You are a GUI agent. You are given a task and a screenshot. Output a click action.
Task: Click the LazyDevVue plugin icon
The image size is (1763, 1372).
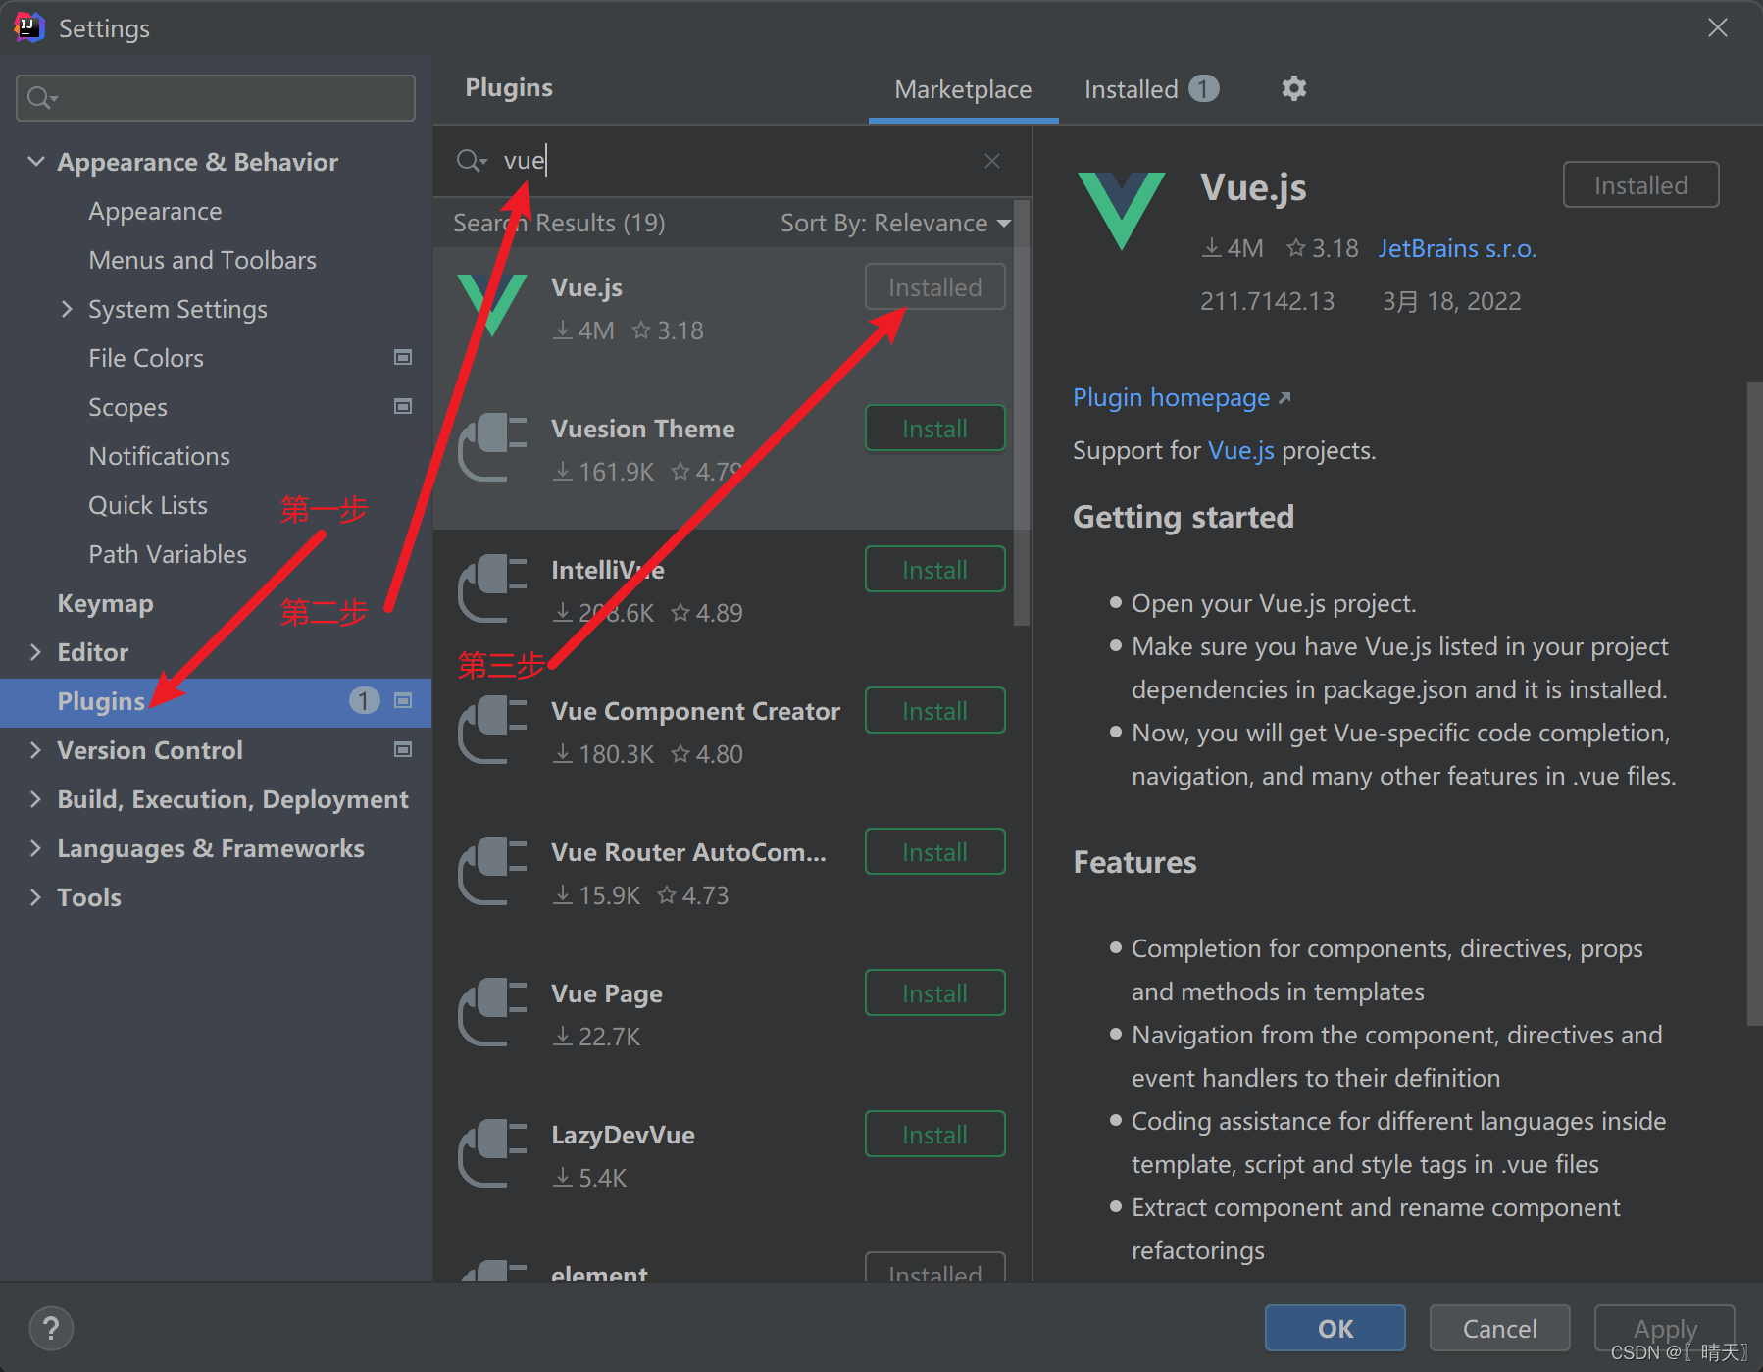pos(493,1154)
